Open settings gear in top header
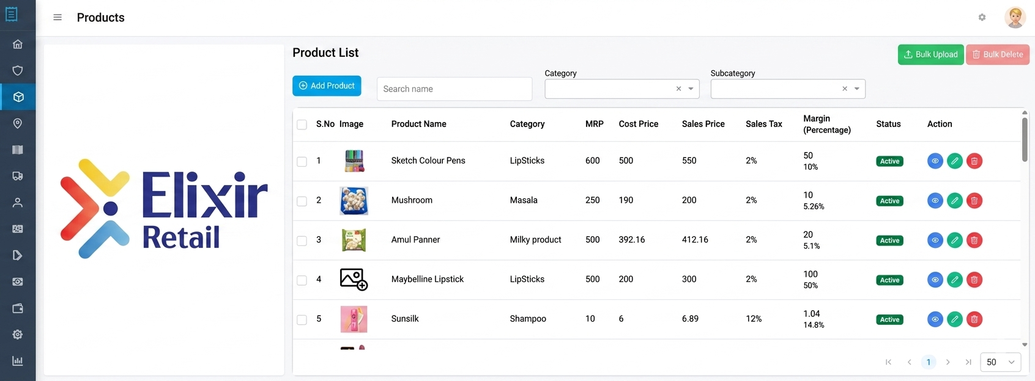1035x381 pixels. (x=982, y=17)
